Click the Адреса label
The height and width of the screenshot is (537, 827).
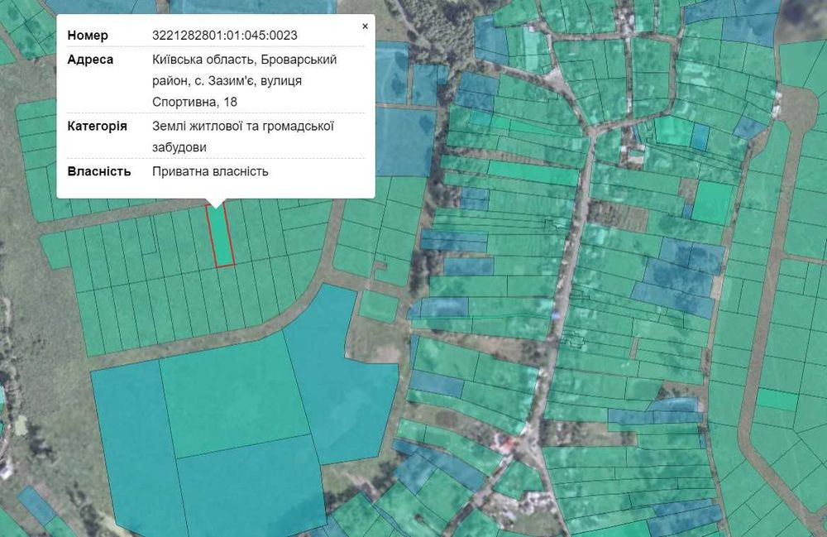click(x=90, y=60)
